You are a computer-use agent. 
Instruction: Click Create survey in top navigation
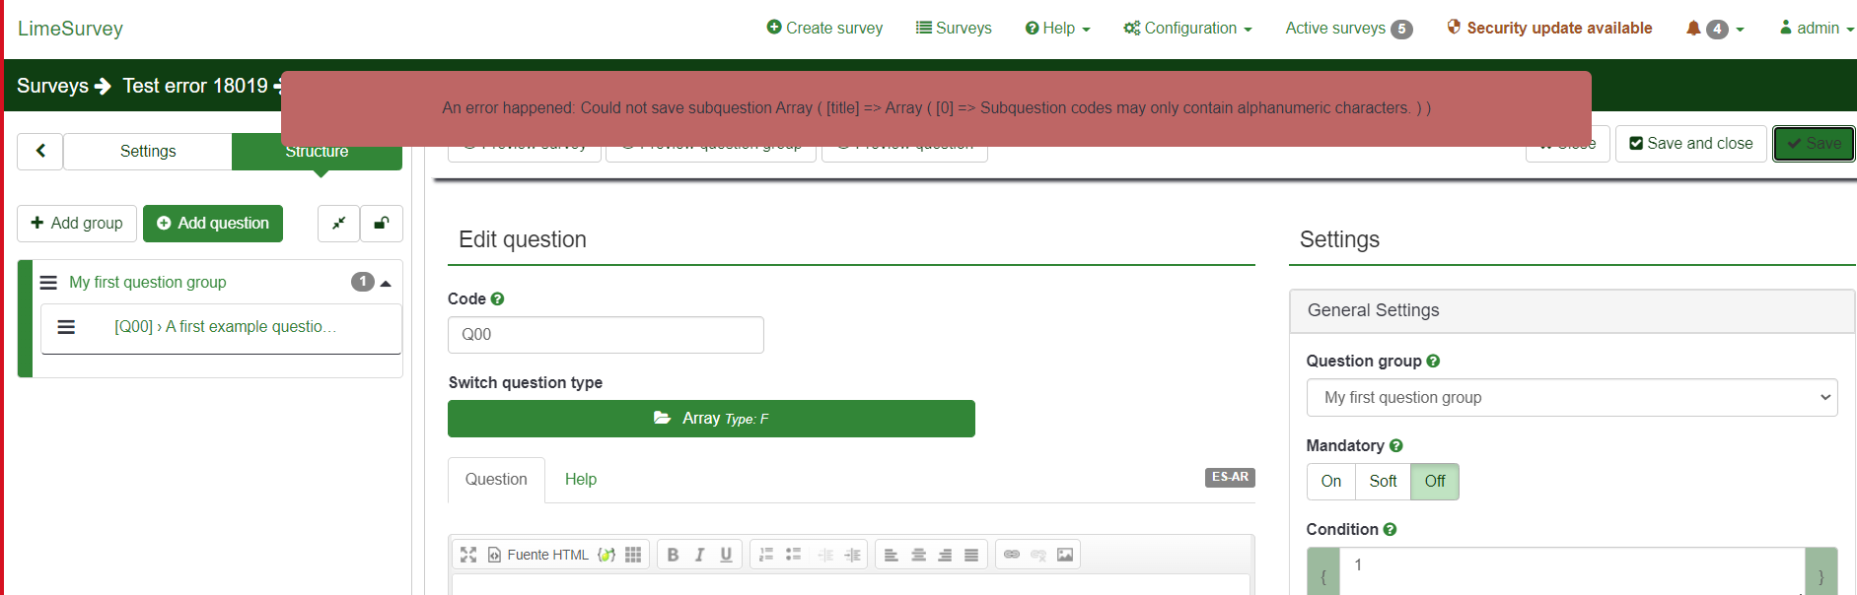coord(824,29)
